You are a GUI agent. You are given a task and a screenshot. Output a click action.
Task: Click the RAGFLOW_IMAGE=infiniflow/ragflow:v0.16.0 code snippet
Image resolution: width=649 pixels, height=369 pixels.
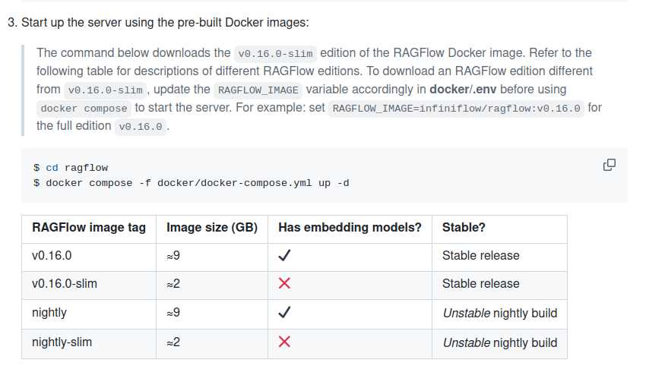pyautogui.click(x=457, y=108)
